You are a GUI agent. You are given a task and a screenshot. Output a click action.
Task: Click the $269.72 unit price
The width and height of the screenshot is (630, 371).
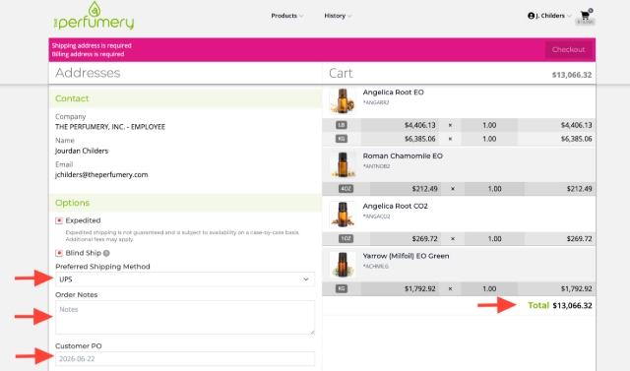[x=424, y=238]
